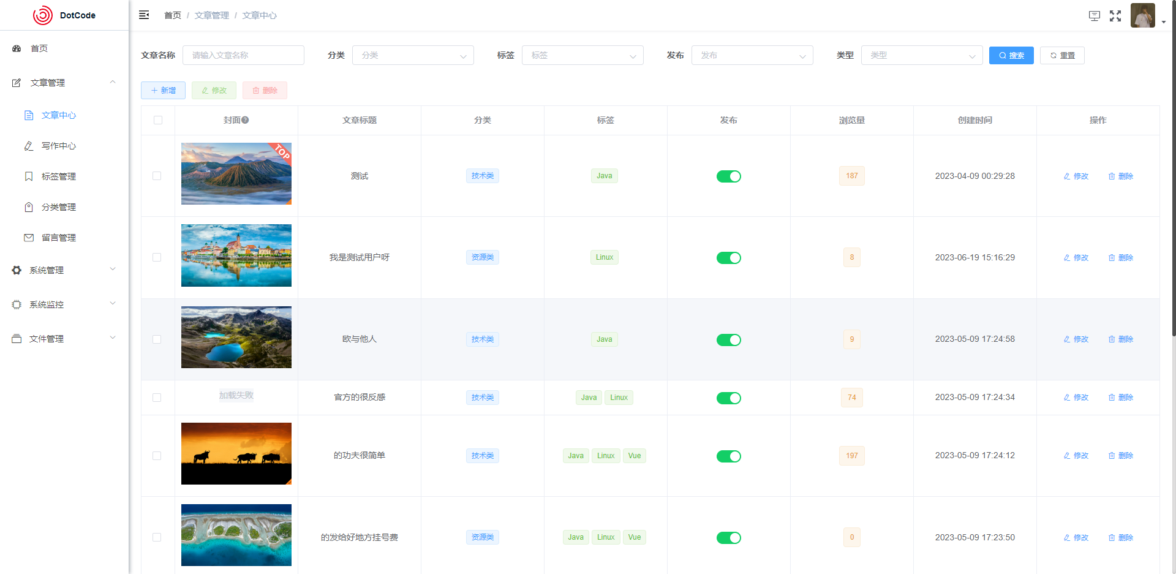Screen dimensions: 1176x574
Task: Check the select-all checkbox in table header
Action: point(158,120)
